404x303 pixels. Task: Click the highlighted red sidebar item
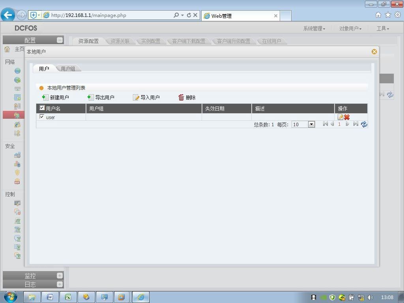coord(14,115)
